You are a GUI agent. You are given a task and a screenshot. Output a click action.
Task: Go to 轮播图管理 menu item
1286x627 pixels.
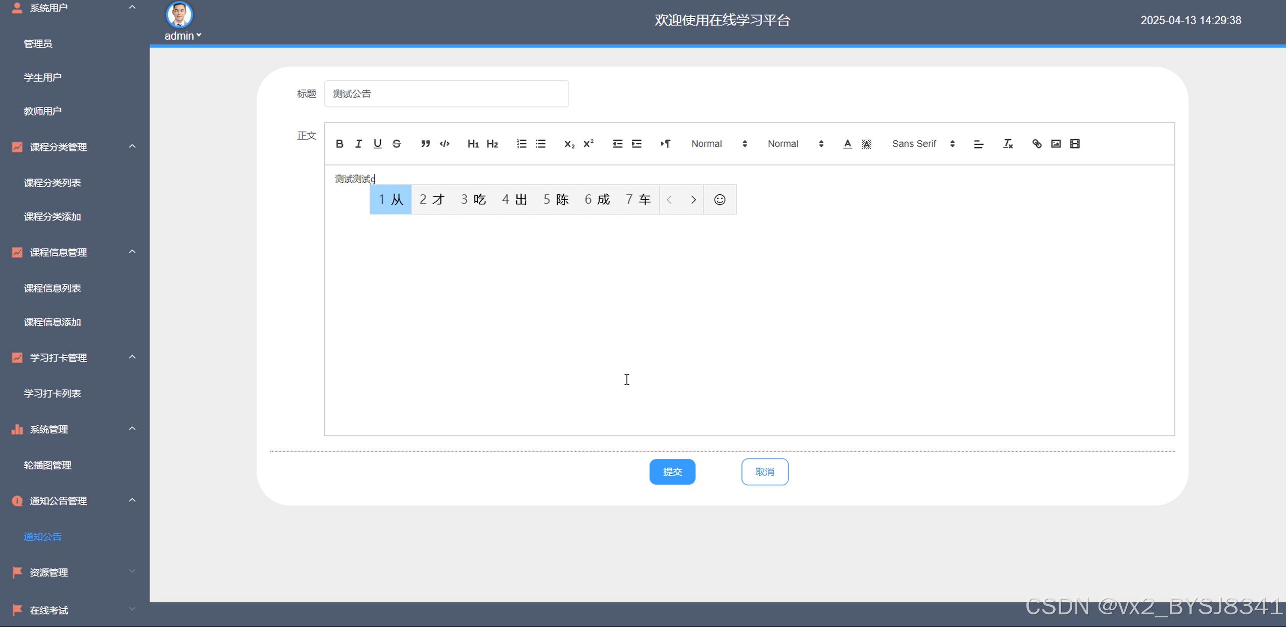click(x=47, y=465)
